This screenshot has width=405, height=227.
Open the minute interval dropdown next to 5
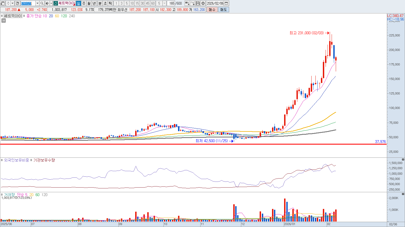[x=164, y=3]
